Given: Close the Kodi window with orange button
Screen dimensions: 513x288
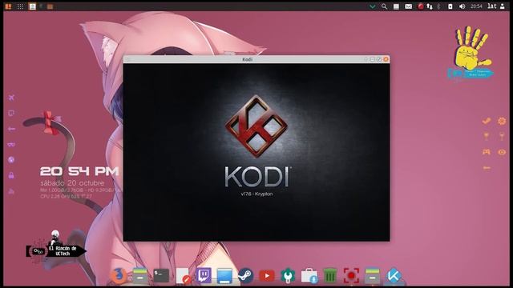Looking at the screenshot, I should 386,59.
